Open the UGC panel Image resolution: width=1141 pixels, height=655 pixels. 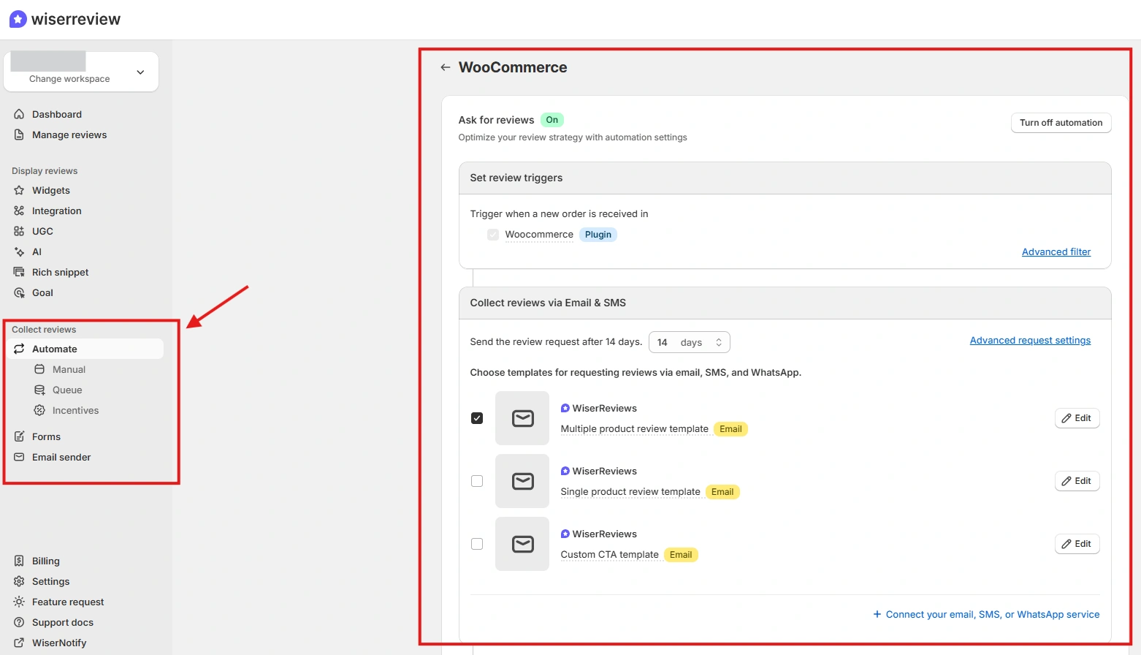coord(42,231)
